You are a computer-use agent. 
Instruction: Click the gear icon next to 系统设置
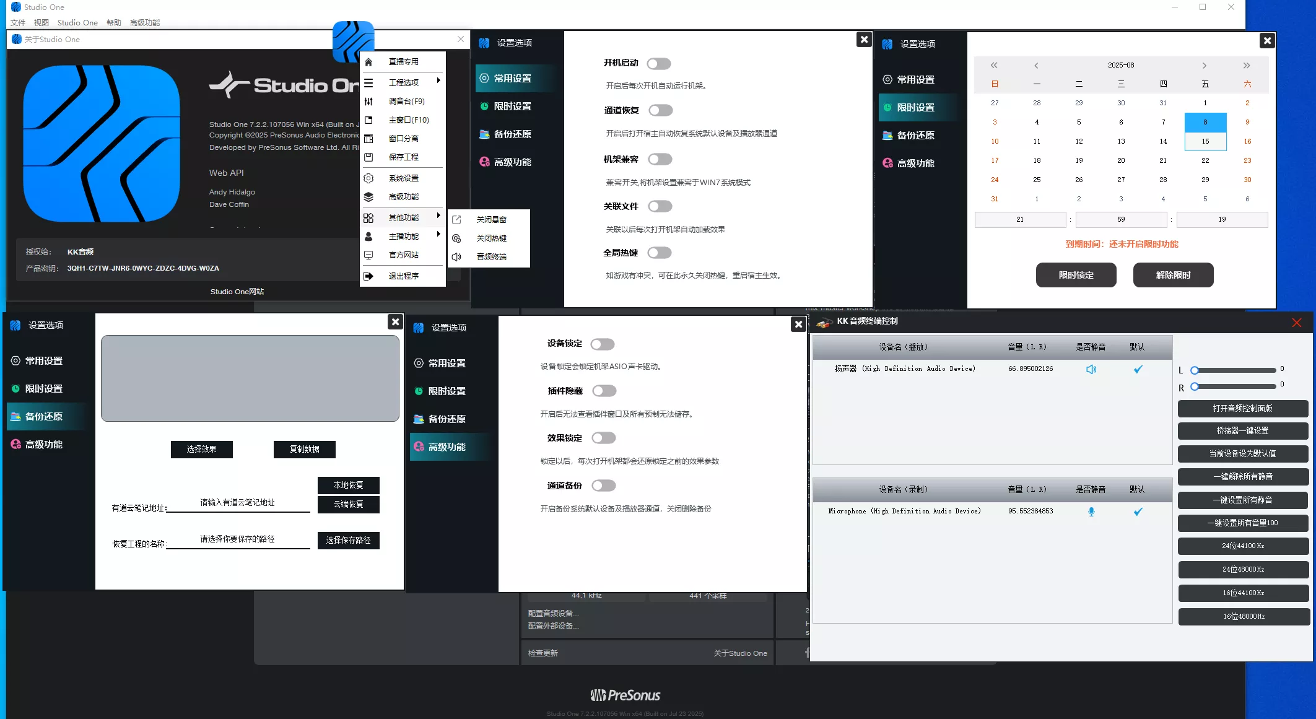tap(368, 178)
